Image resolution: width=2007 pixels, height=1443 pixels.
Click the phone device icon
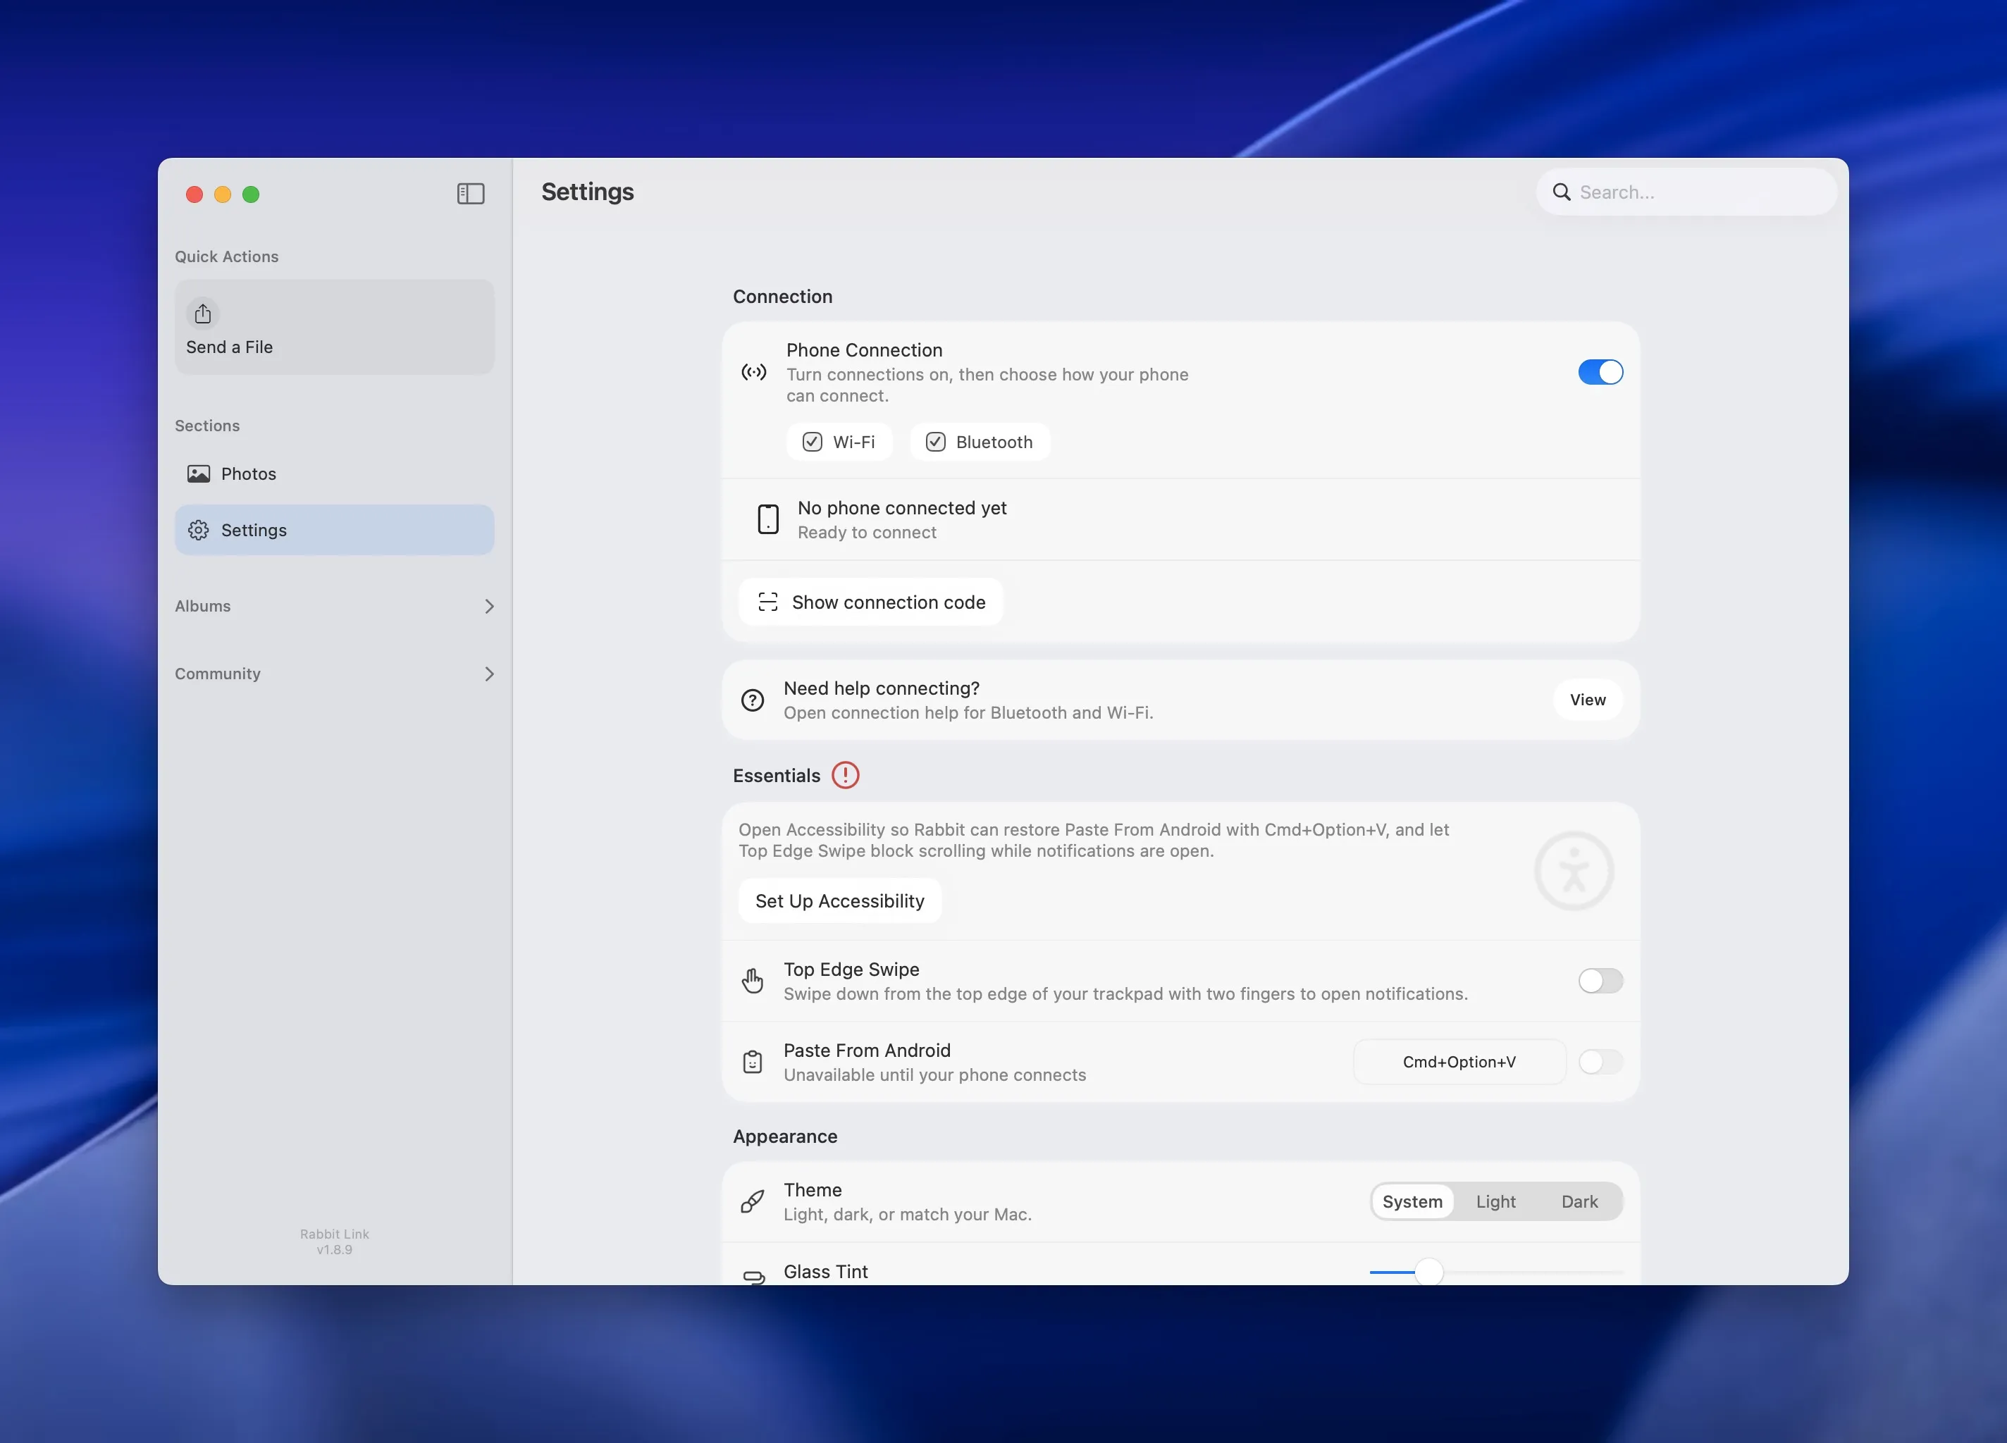click(x=768, y=519)
